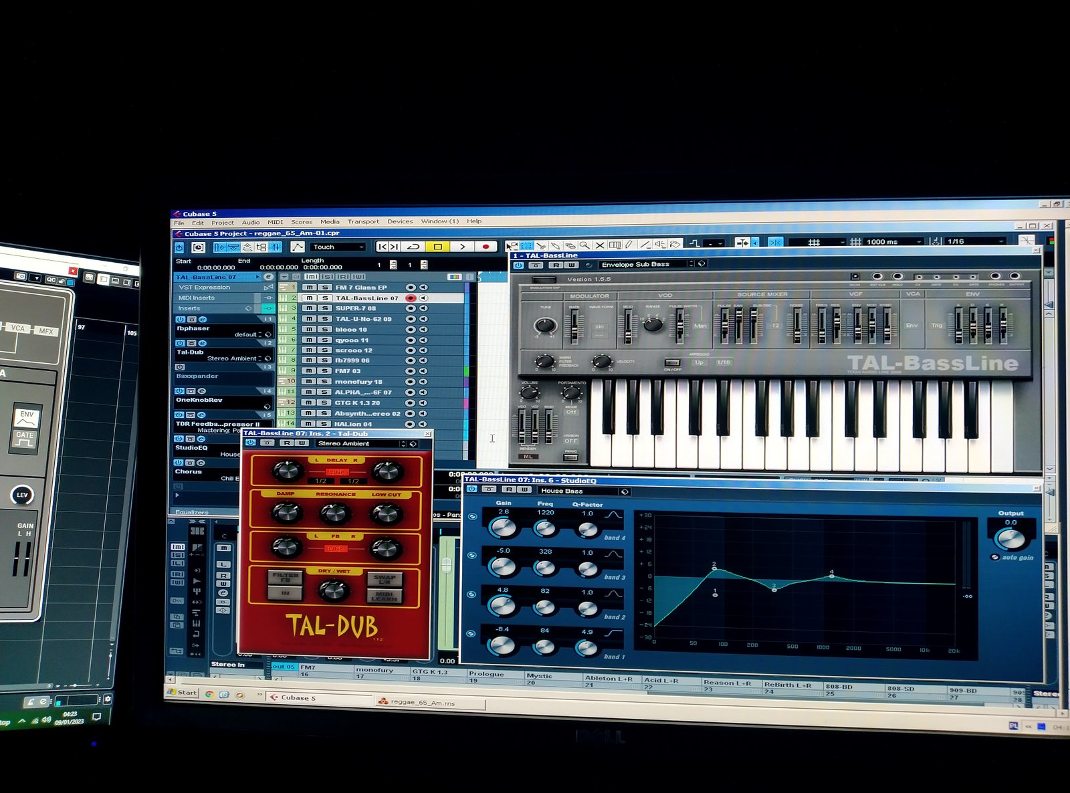Select the Mute X tool
This screenshot has height=793, width=1070.
tap(599, 245)
